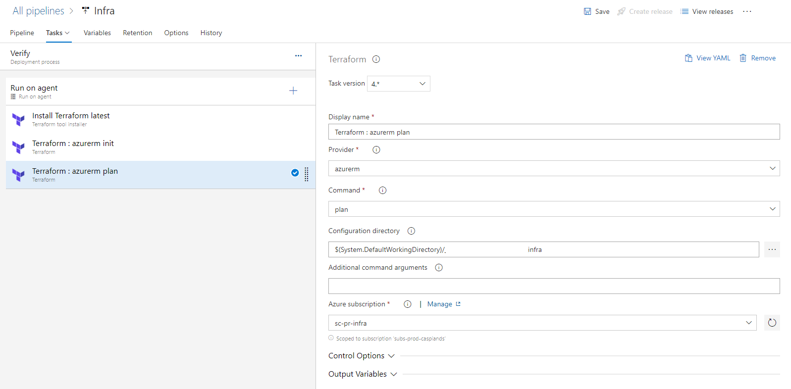
Task: Click the All pipelines breadcrumb link
Action: (38, 11)
